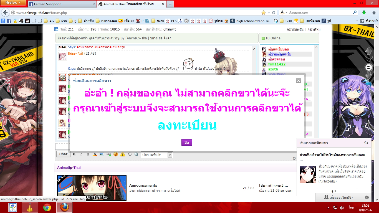
Task: Open the AG bookmarks folder
Action: click(x=49, y=21)
